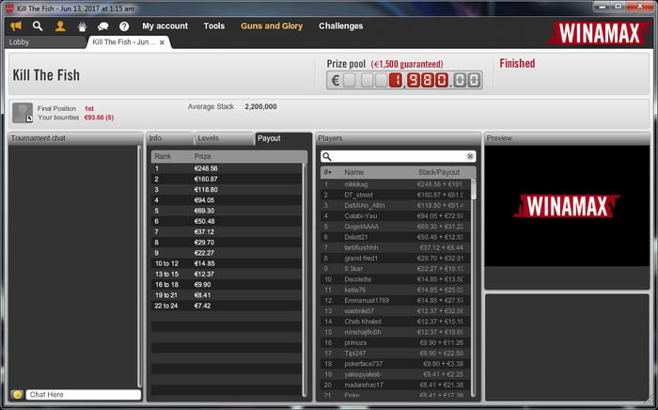Open the Tools menu
This screenshot has width=658, height=410.
coord(214,26)
